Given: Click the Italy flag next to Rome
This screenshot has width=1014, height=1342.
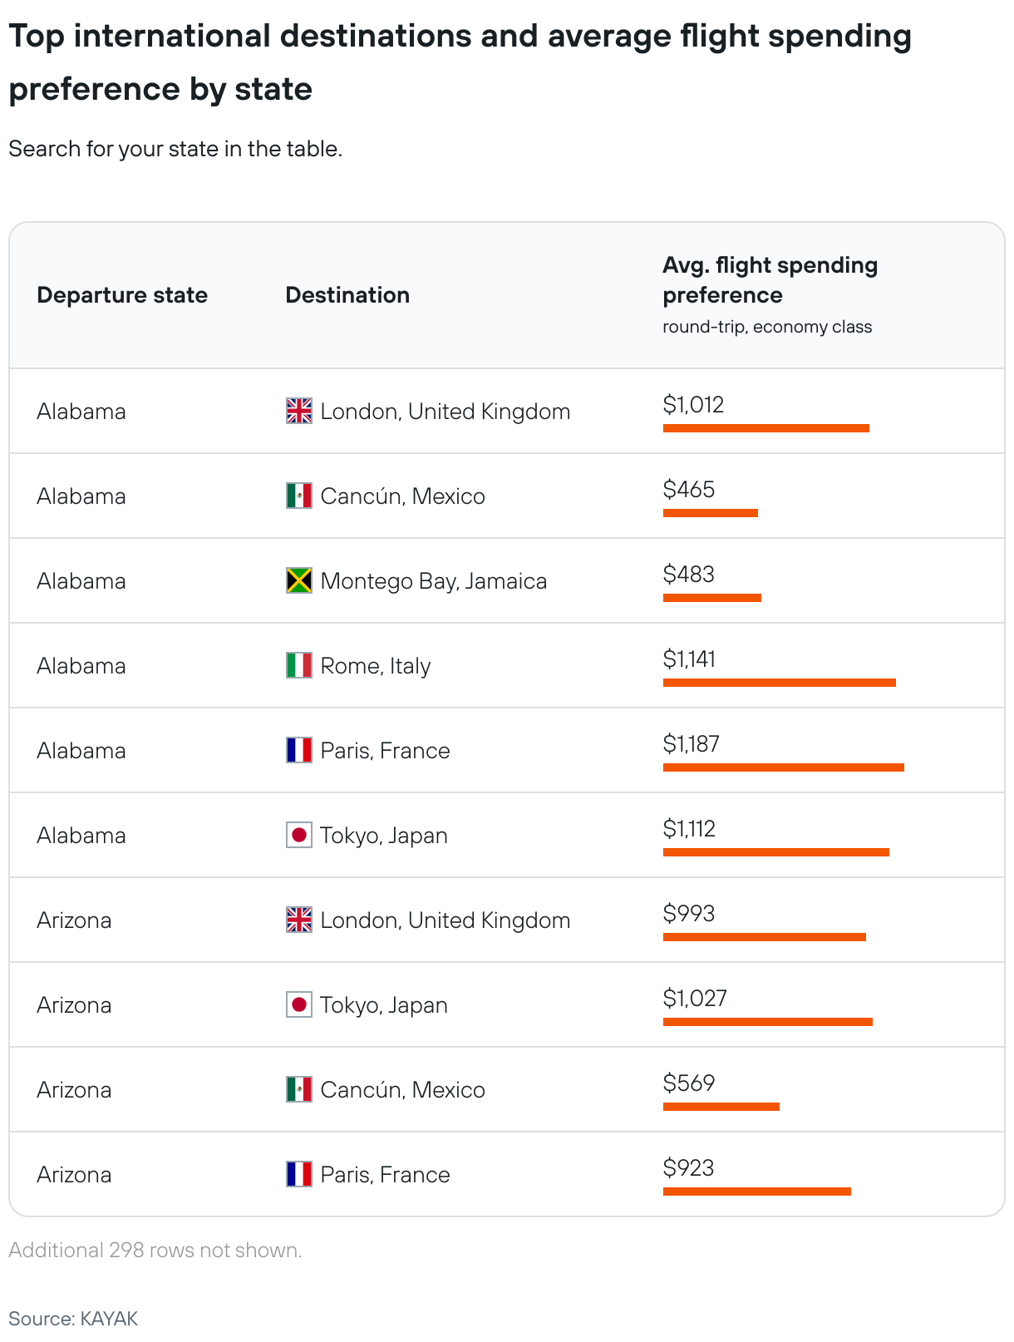Looking at the screenshot, I should (299, 665).
